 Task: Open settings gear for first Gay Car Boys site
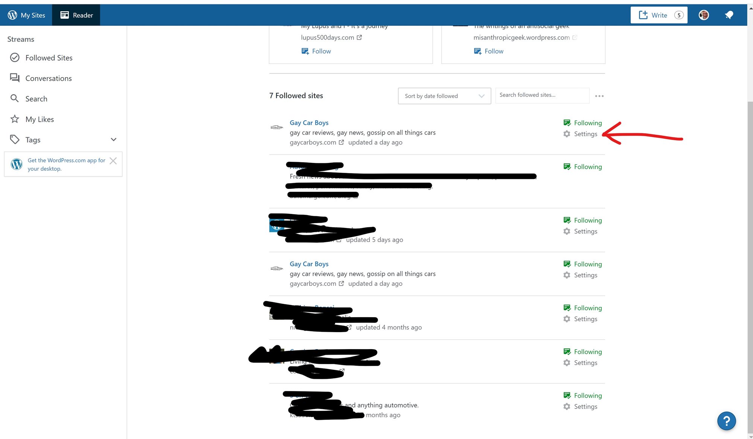tap(567, 134)
